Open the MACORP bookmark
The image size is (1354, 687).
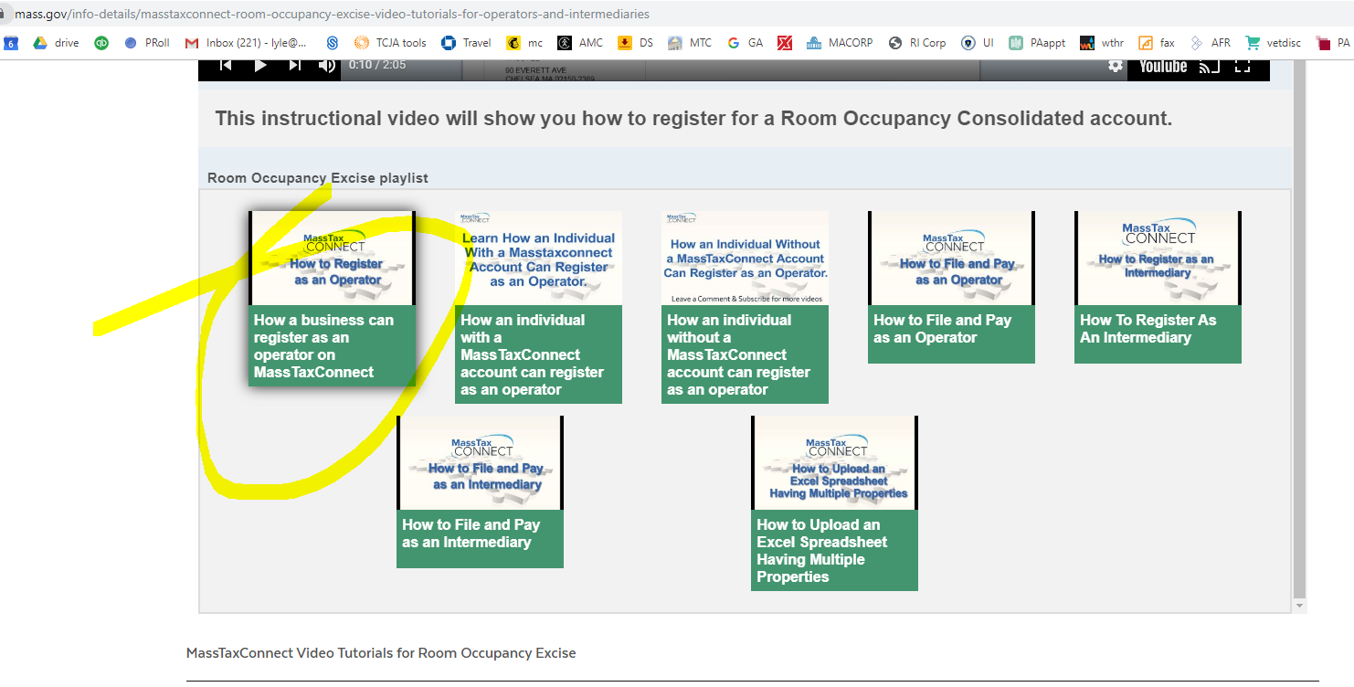[840, 42]
